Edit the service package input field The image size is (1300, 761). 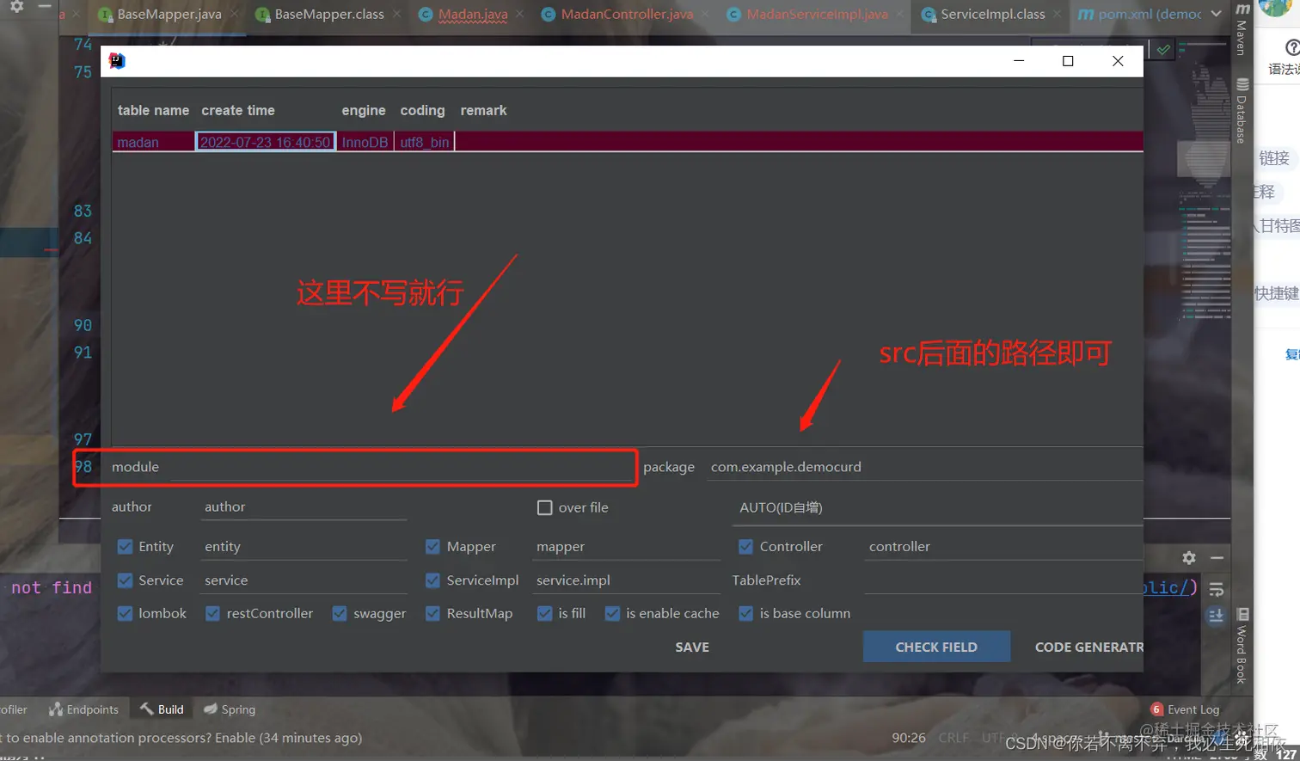(304, 580)
